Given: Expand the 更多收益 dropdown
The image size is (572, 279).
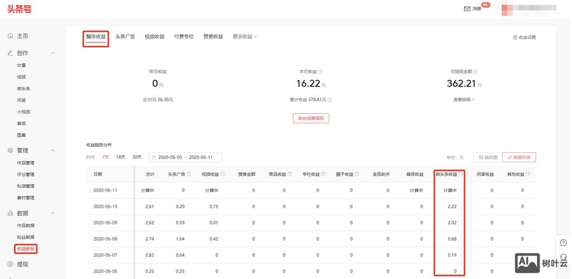Looking at the screenshot, I should pyautogui.click(x=245, y=37).
